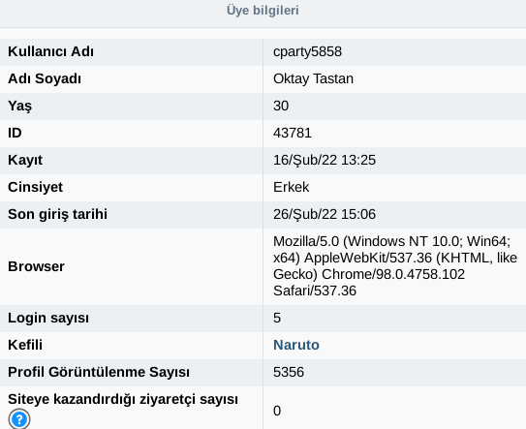Click the Mozilla browser user agent text
526x429 pixels.
click(x=395, y=266)
